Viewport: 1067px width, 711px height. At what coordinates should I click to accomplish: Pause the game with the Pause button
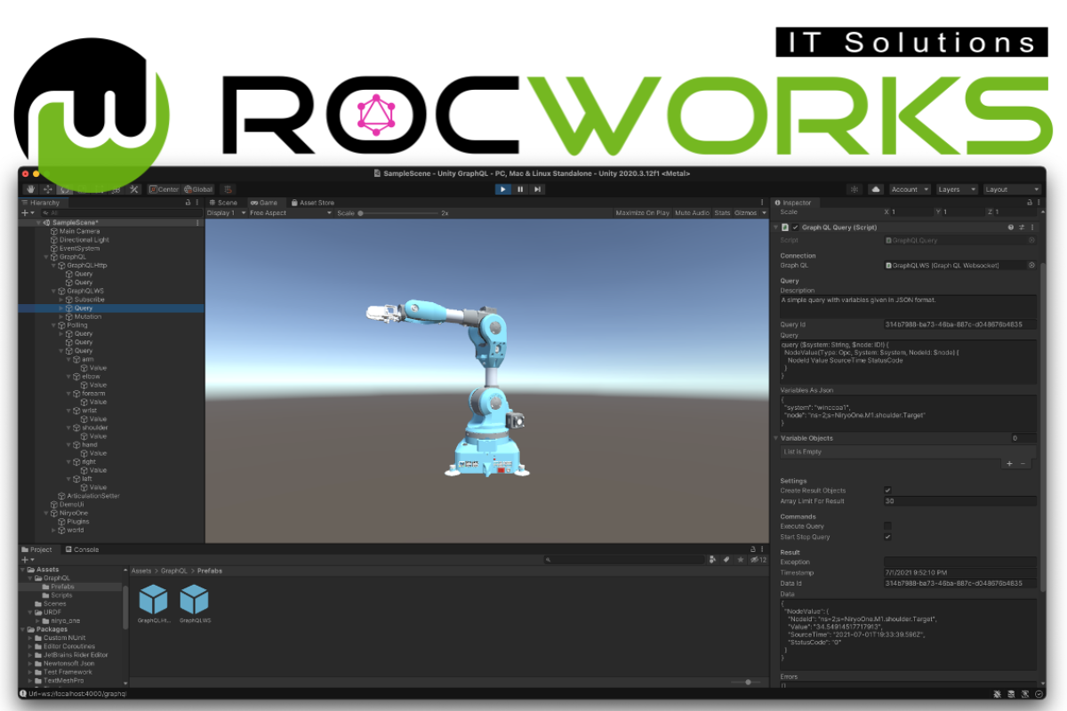point(520,189)
